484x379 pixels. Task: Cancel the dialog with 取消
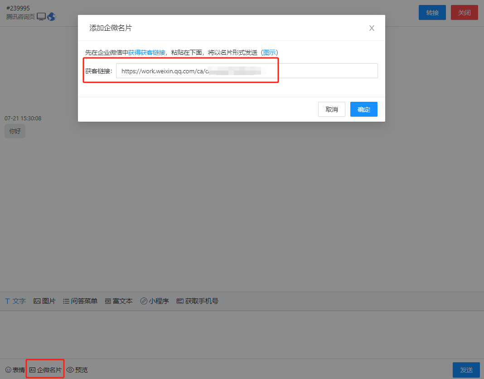click(x=331, y=109)
